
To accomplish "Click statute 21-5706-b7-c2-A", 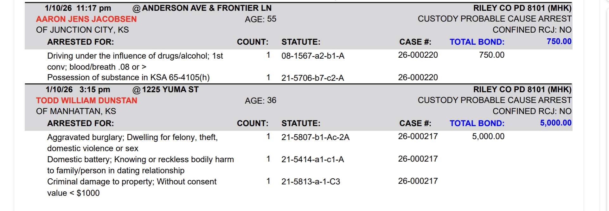I will (312, 78).
